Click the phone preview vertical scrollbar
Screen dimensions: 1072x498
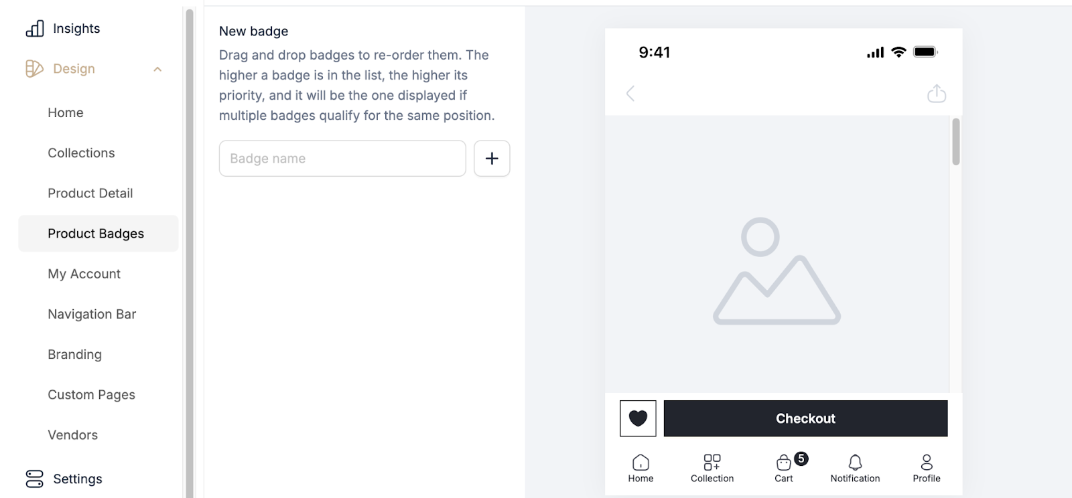click(x=956, y=142)
